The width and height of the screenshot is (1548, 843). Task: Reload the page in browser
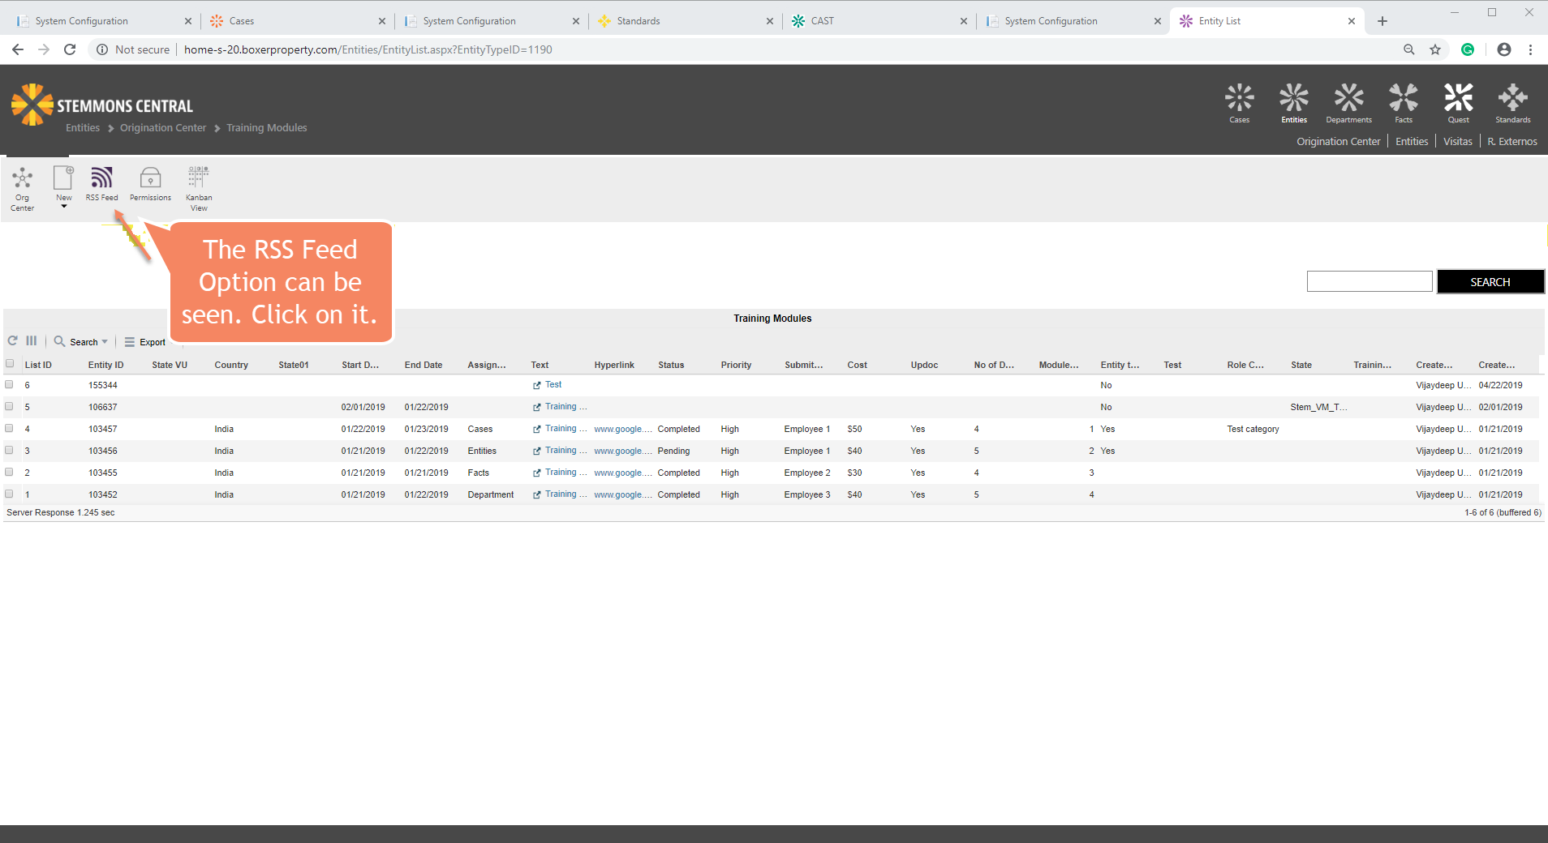[x=70, y=49]
